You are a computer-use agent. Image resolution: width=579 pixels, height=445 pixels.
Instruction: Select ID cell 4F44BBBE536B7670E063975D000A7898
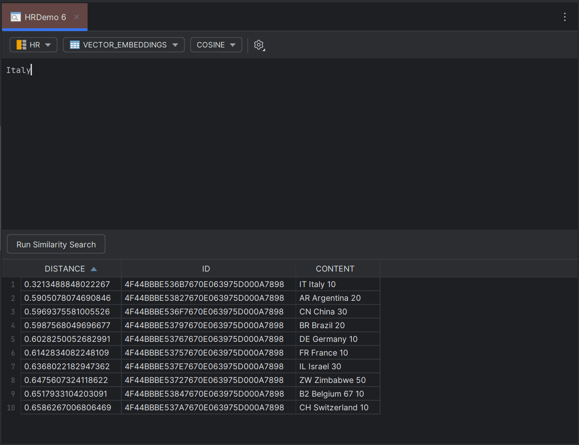tap(209, 284)
